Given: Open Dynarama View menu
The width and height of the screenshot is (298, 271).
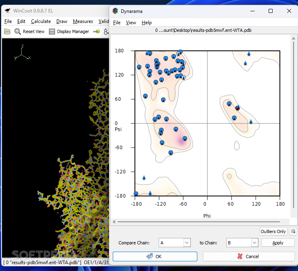Looking at the screenshot, I should pos(131,23).
